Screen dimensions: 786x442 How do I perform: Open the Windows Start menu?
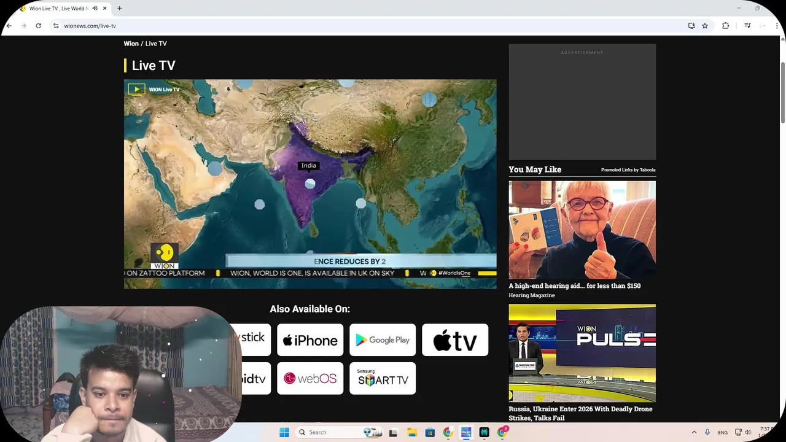pos(284,432)
